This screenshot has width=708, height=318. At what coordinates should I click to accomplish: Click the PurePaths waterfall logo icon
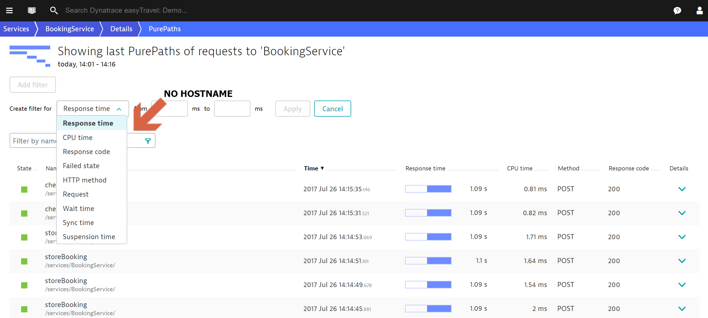click(x=30, y=56)
